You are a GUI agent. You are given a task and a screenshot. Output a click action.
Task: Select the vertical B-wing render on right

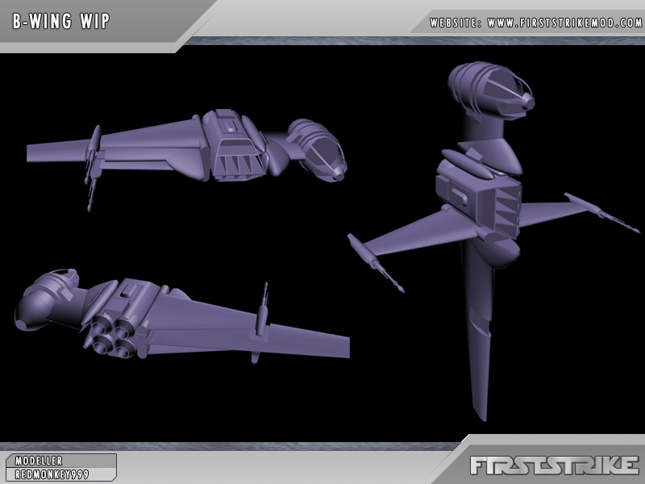click(x=484, y=226)
